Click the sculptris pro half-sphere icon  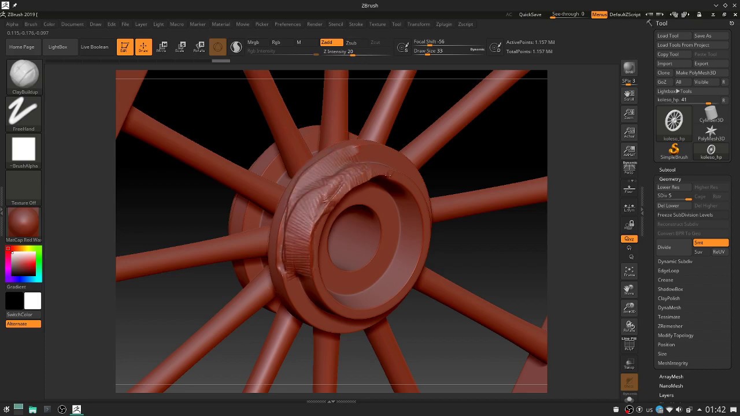pyautogui.click(x=236, y=47)
